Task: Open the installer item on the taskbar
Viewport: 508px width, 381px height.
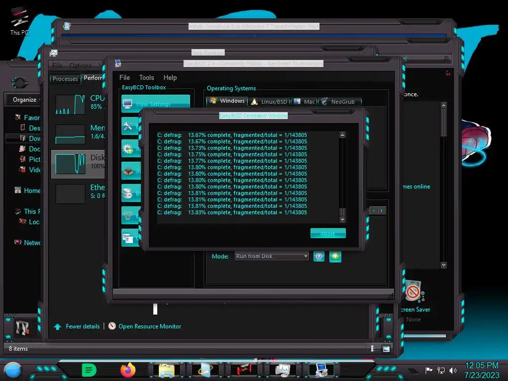Action: (x=205, y=370)
